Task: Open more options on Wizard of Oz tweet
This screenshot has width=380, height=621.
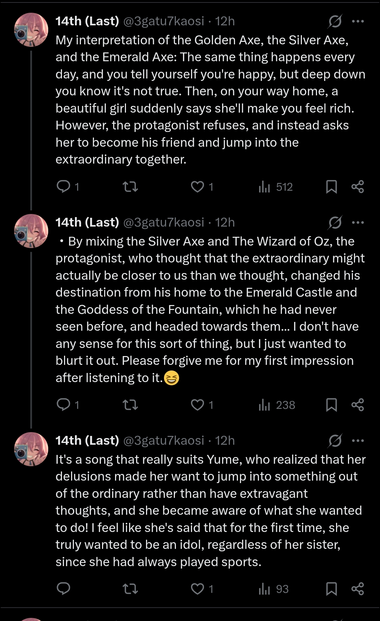Action: (358, 223)
